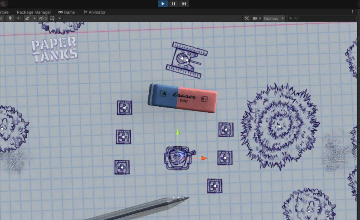The image size is (360, 220).
Task: Advance one frame with the Step button
Action: click(184, 4)
